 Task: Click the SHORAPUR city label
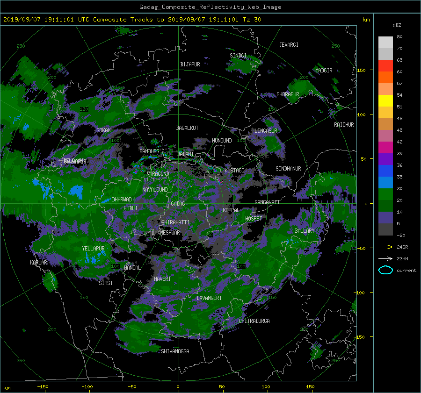[288, 94]
